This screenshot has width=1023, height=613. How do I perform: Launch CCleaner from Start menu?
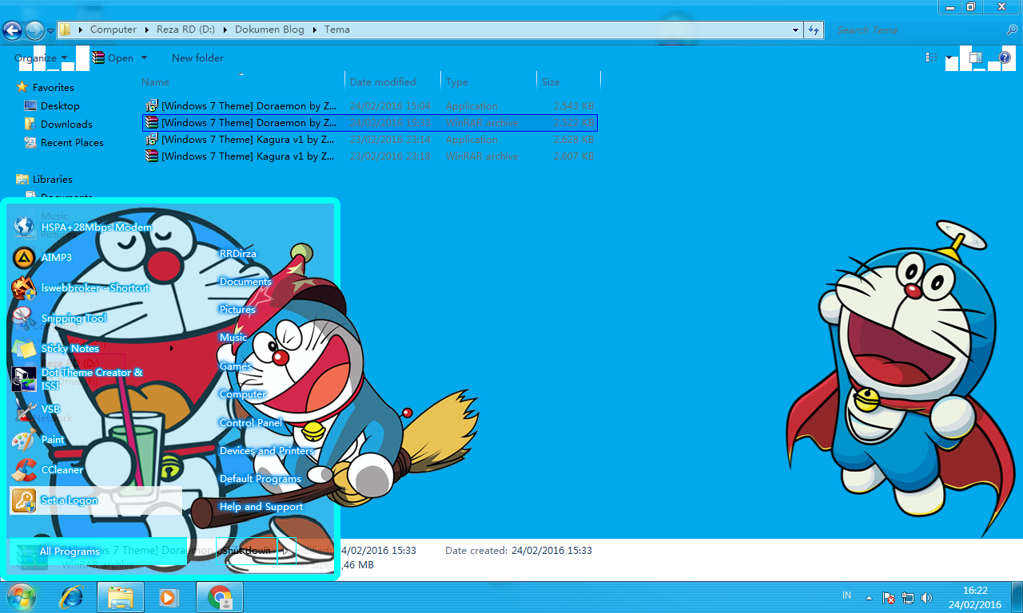pyautogui.click(x=96, y=470)
